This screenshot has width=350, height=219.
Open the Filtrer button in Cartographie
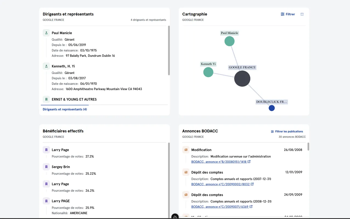[288, 14]
